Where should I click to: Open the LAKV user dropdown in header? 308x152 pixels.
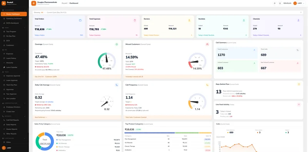pos(300,3)
